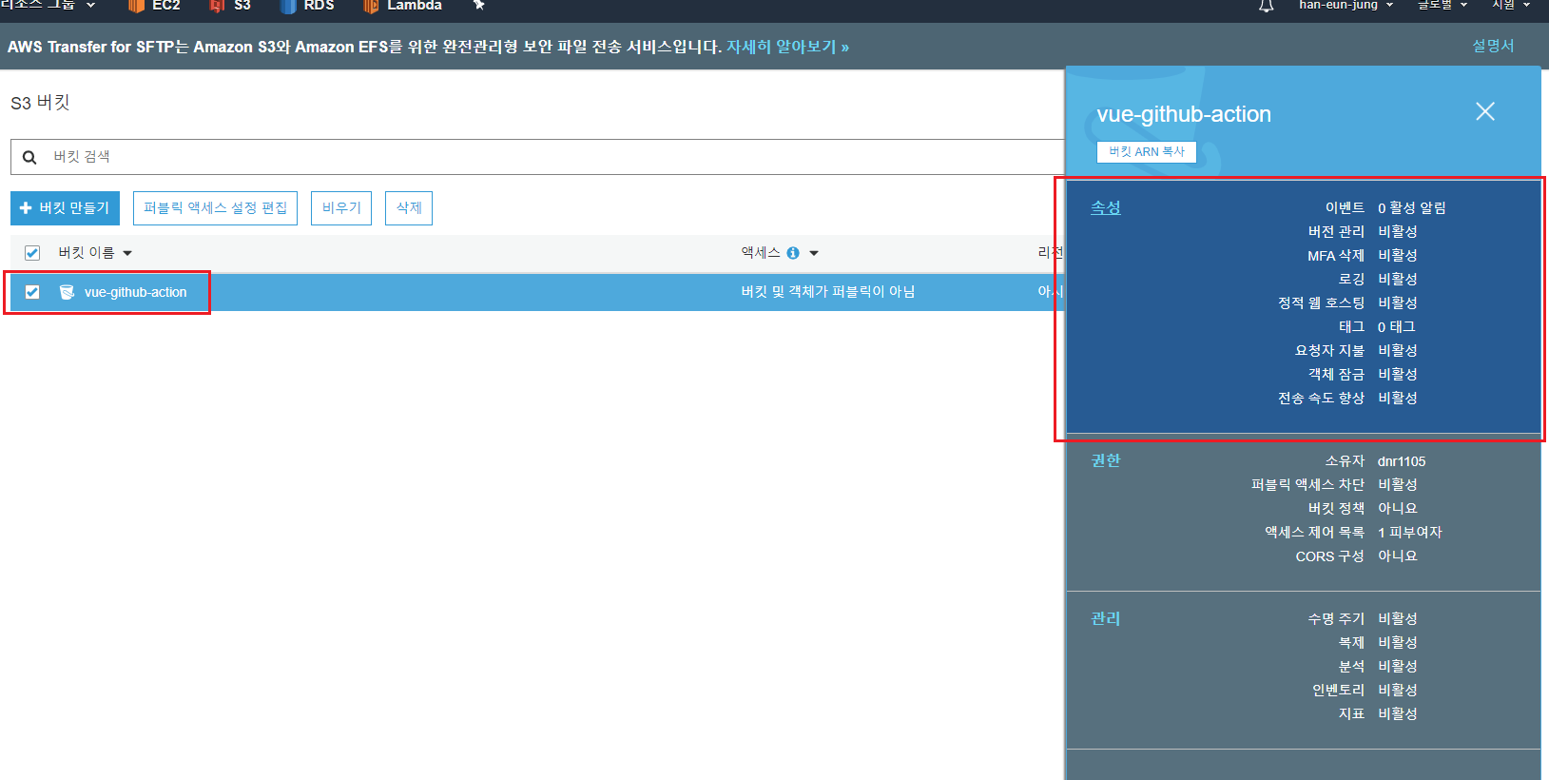This screenshot has width=1549, height=780.
Task: Click the 태그 property row
Action: [x=1377, y=326]
